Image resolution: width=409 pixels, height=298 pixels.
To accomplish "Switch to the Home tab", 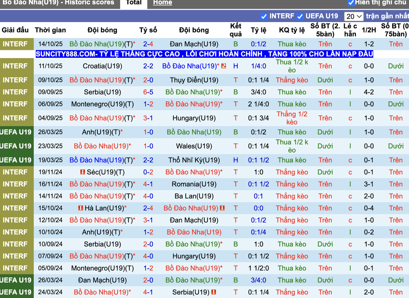I will click(162, 3).
